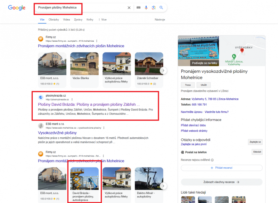278x203 pixels.
Task: Click Poslat na telefon send icon
Action: (182, 152)
